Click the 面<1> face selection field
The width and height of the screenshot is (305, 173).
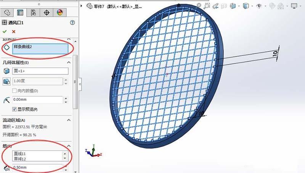click(x=40, y=71)
